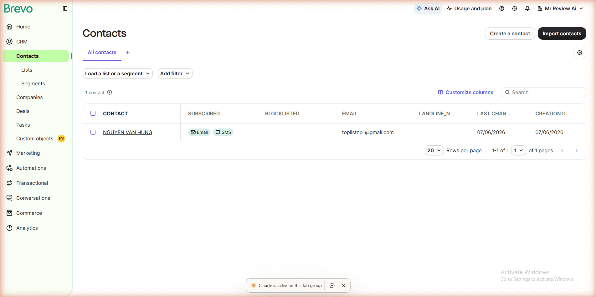
Task: Open the Claude chat bubble icon
Action: click(332, 285)
